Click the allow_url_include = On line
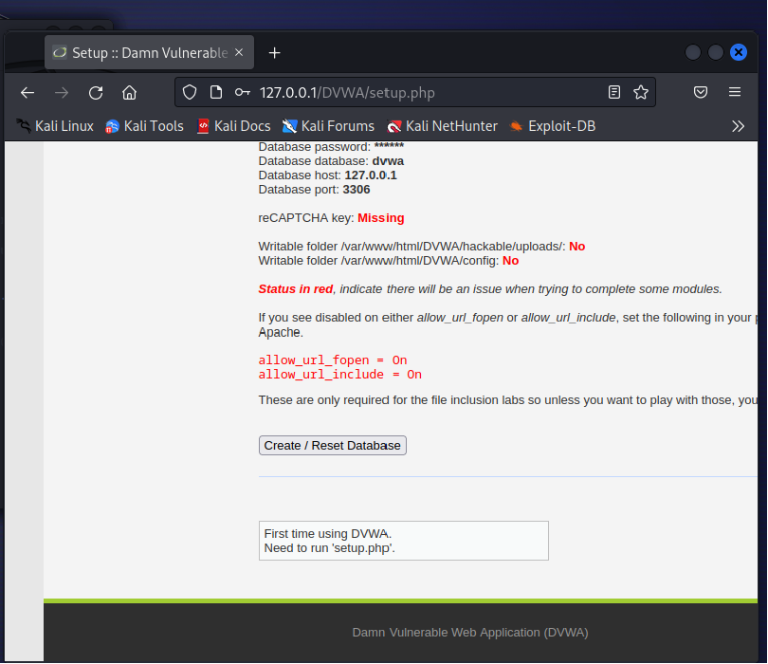 (340, 375)
